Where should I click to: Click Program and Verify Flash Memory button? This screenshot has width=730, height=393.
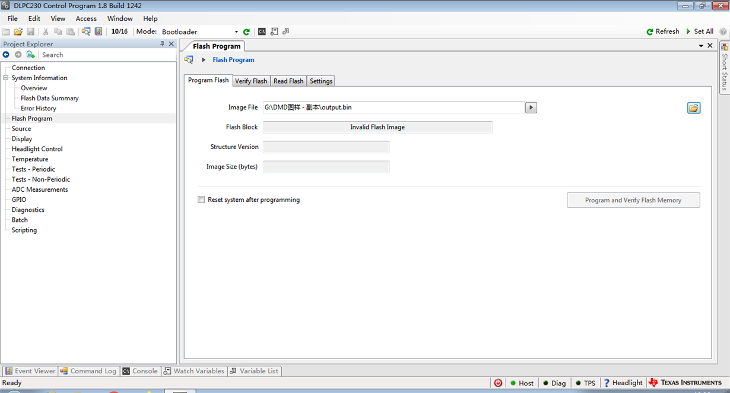(633, 200)
